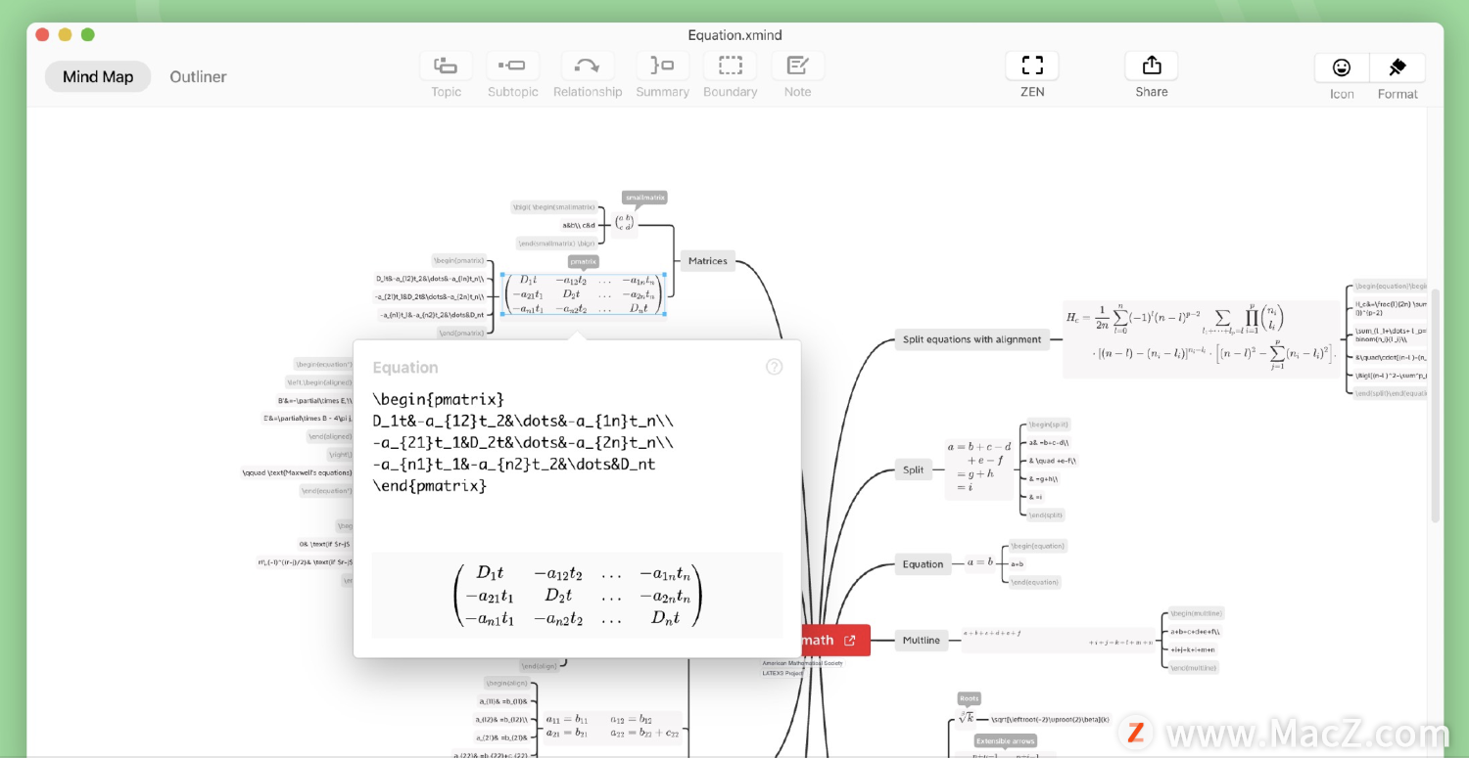
Task: Click the \end{pmatrix} subtopic
Action: 460,333
